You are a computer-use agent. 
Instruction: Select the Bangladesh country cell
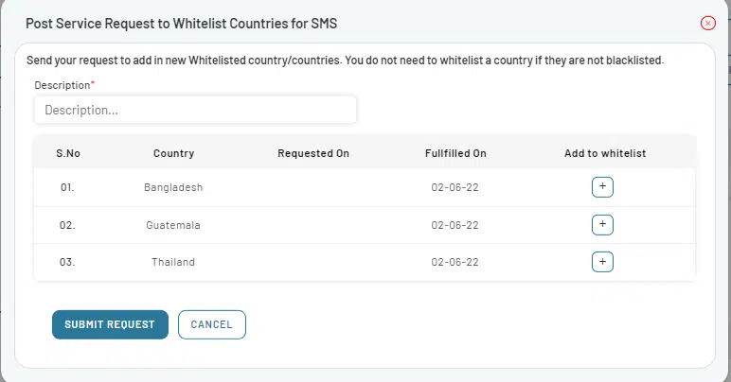173,187
